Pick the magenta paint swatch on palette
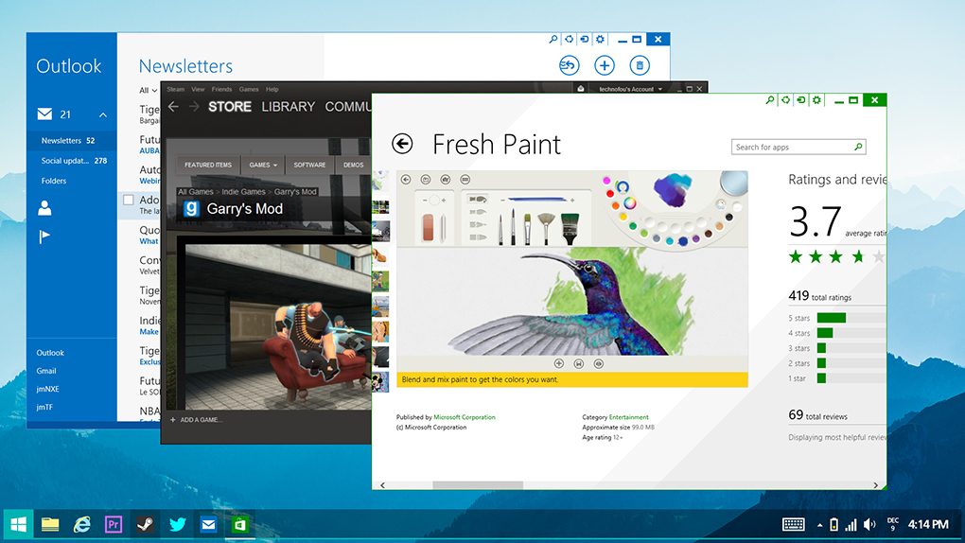 click(x=606, y=181)
